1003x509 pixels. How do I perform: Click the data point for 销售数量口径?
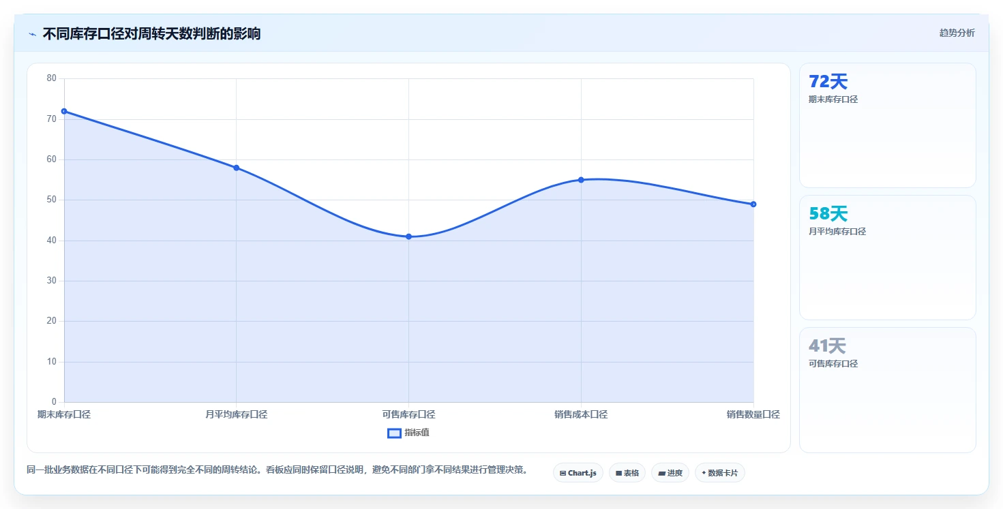(753, 204)
